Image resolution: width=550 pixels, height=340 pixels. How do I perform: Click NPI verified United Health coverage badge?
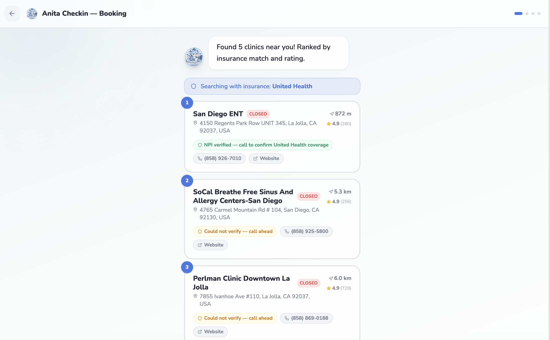[x=263, y=145]
